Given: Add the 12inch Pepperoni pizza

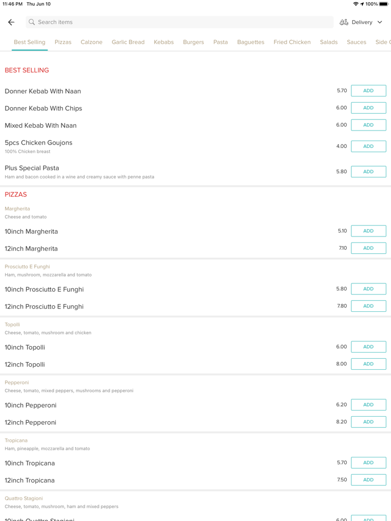Looking at the screenshot, I should coord(368,422).
